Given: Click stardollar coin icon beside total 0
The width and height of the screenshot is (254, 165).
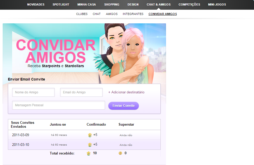Looking at the screenshot, I should click(120, 153).
